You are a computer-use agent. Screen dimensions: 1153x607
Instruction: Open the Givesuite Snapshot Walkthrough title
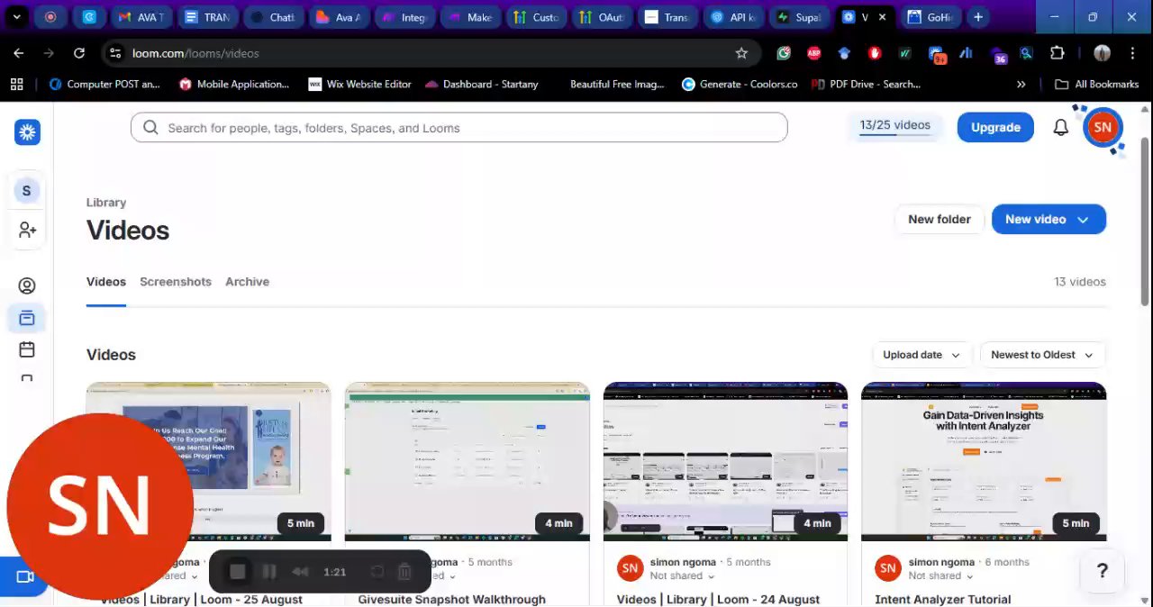[451, 600]
